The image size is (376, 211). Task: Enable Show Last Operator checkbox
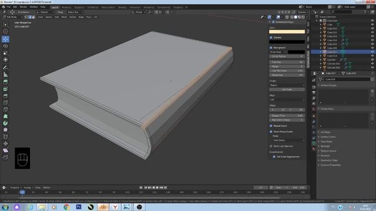pos(271,146)
